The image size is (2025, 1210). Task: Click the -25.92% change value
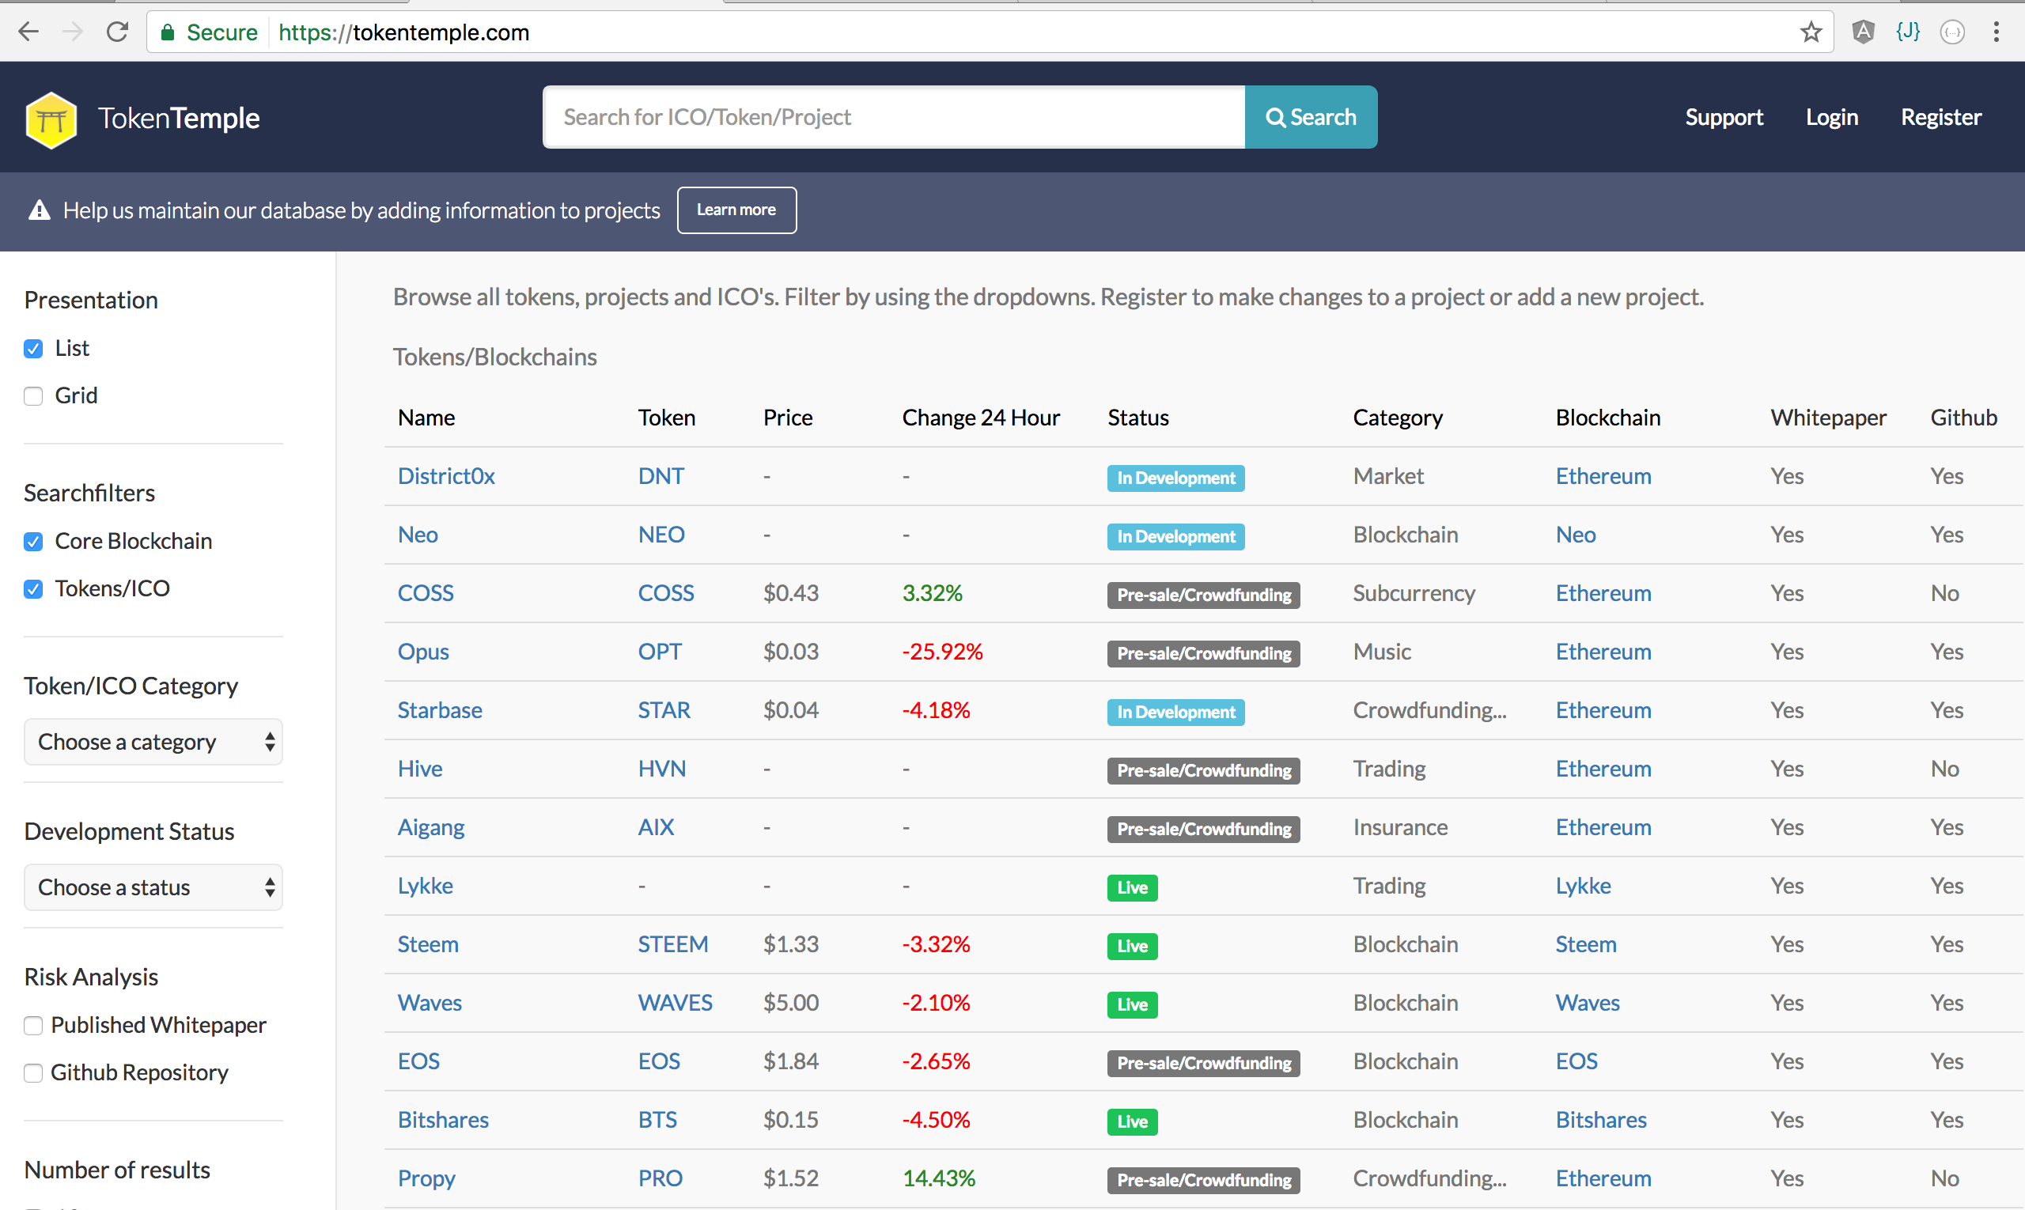click(x=942, y=652)
